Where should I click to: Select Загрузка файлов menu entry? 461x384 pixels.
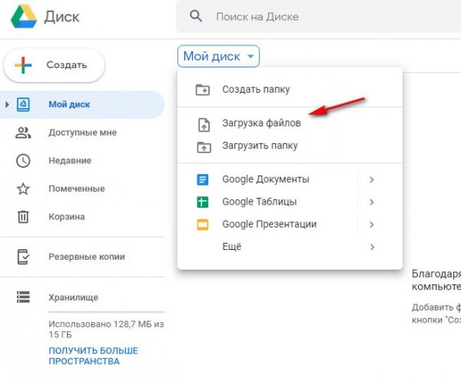290,123
